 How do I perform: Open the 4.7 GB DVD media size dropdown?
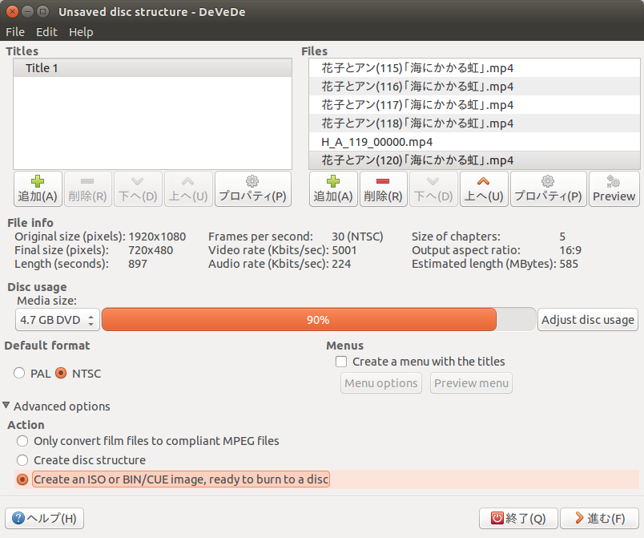(x=58, y=320)
